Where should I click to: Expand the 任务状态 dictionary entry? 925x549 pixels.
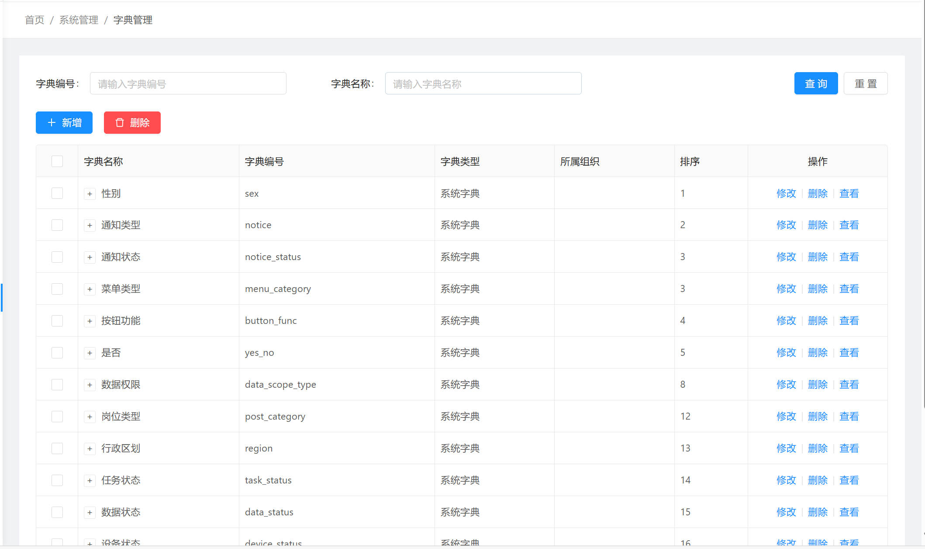click(90, 480)
